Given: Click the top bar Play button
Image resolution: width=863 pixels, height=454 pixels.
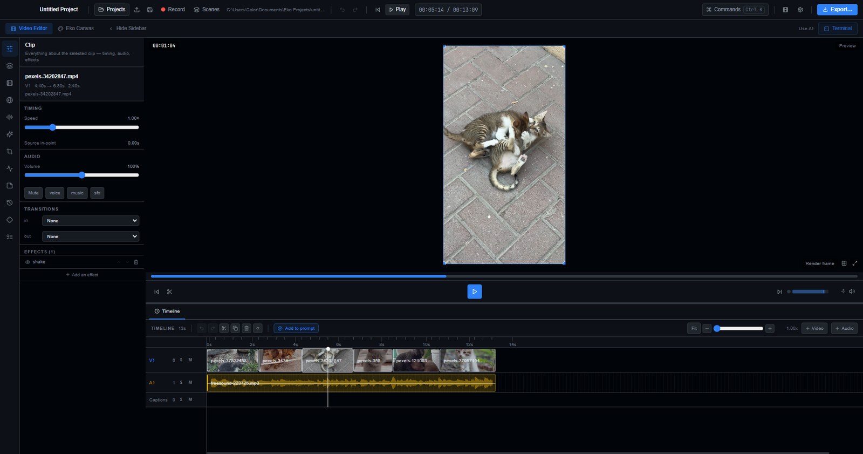Looking at the screenshot, I should [397, 10].
